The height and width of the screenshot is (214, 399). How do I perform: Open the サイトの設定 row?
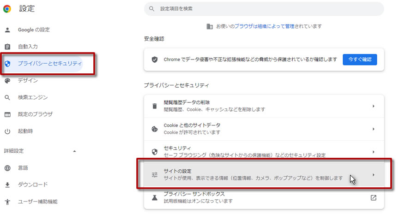[x=264, y=175]
